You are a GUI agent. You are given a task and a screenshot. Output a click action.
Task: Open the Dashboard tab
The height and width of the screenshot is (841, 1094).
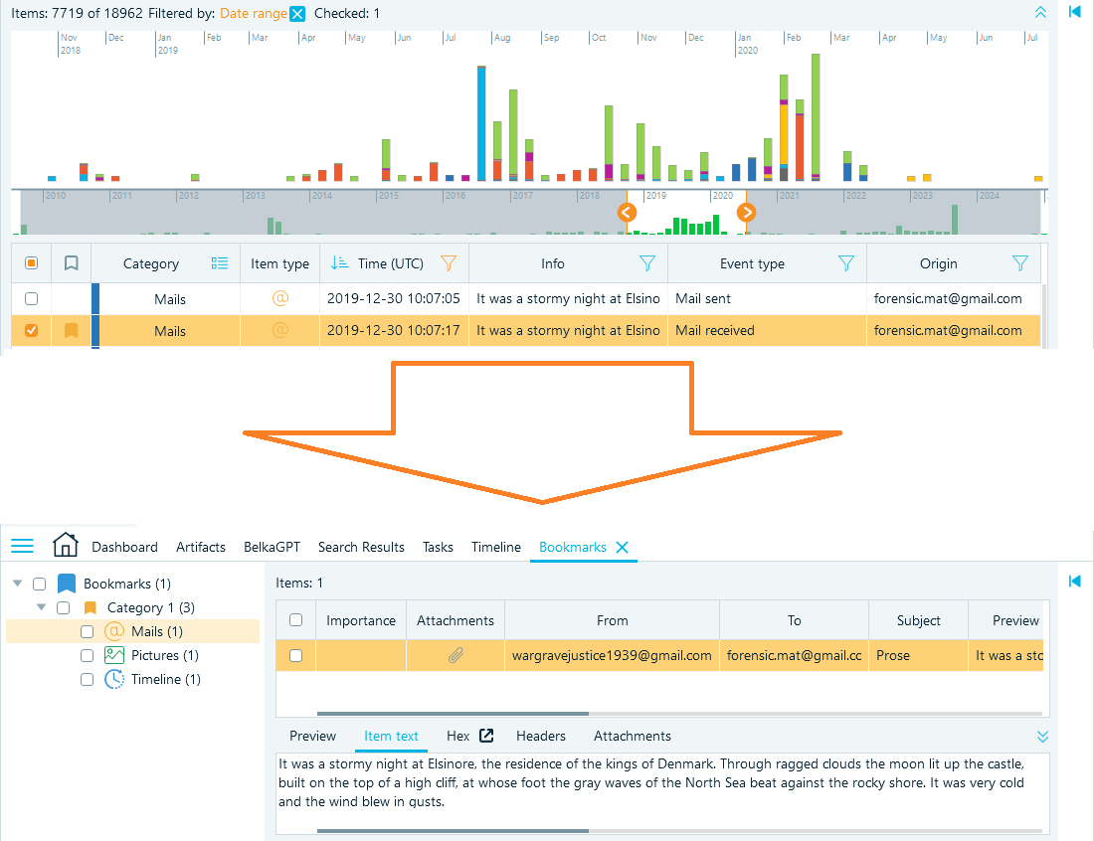click(x=125, y=548)
